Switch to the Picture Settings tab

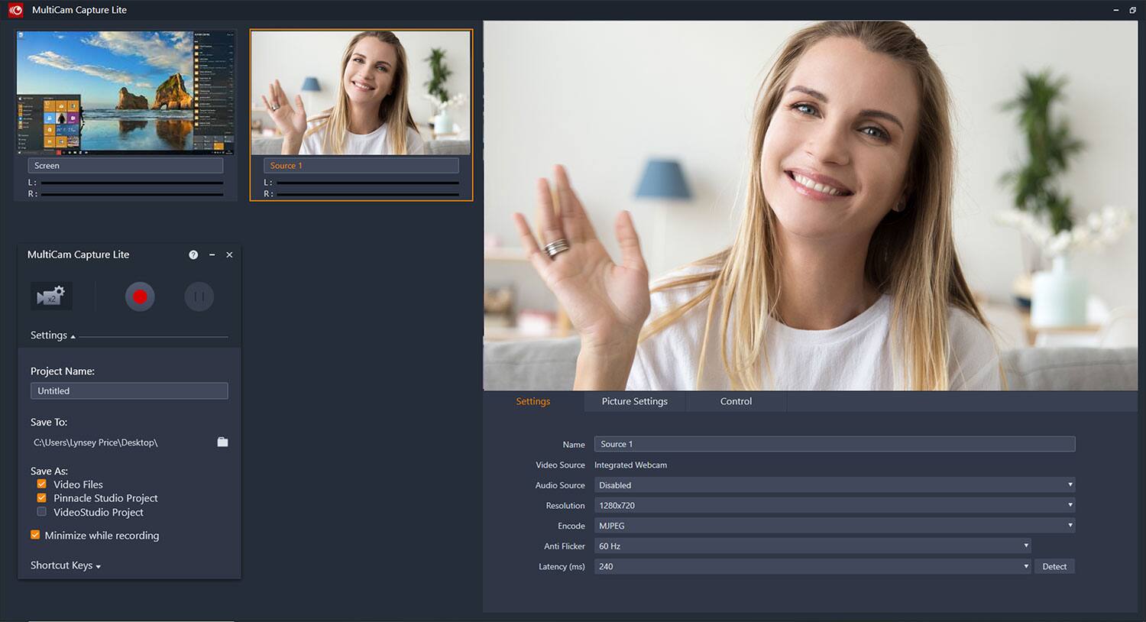[x=634, y=401]
